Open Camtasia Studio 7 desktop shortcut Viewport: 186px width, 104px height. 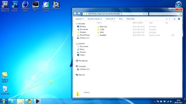5,77
